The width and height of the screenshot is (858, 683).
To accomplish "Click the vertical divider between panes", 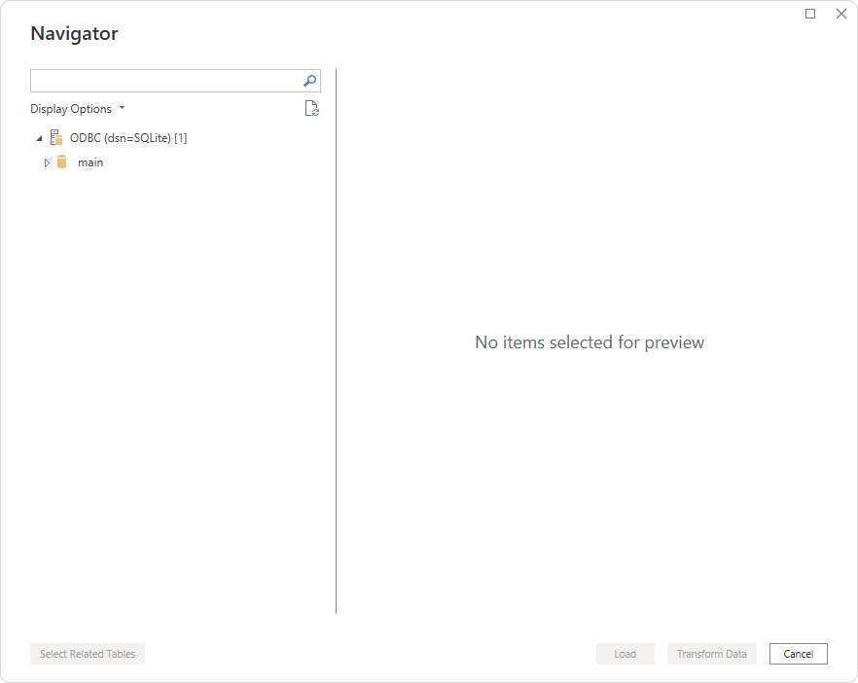I will click(336, 341).
